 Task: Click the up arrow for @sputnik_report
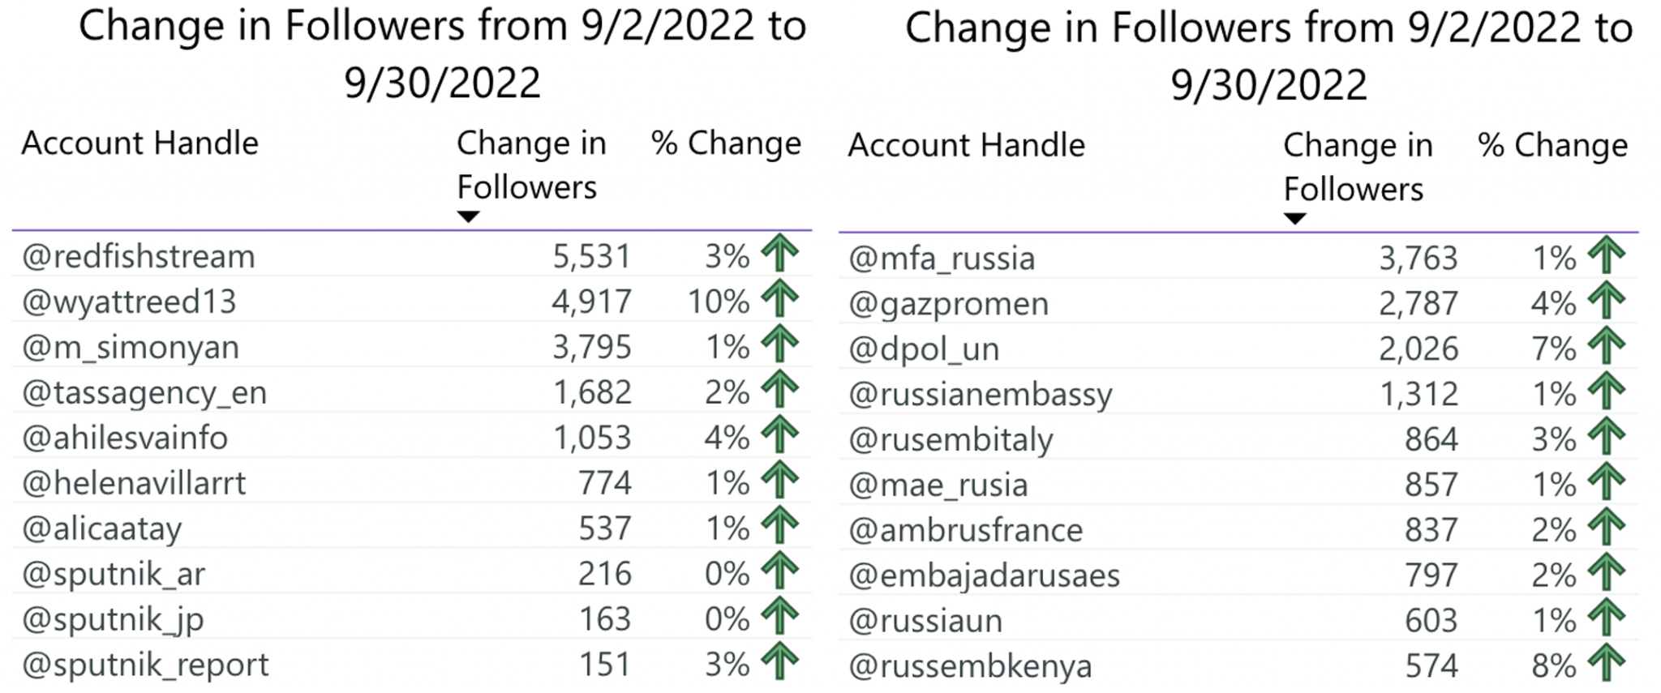[780, 661]
